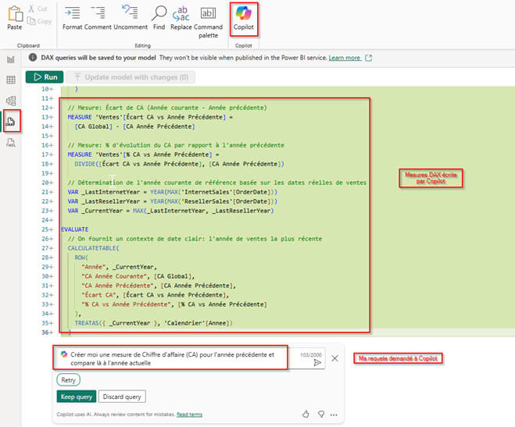The height and width of the screenshot is (427, 515).
Task: Select DAX query view in sidebar
Action: tap(11, 122)
